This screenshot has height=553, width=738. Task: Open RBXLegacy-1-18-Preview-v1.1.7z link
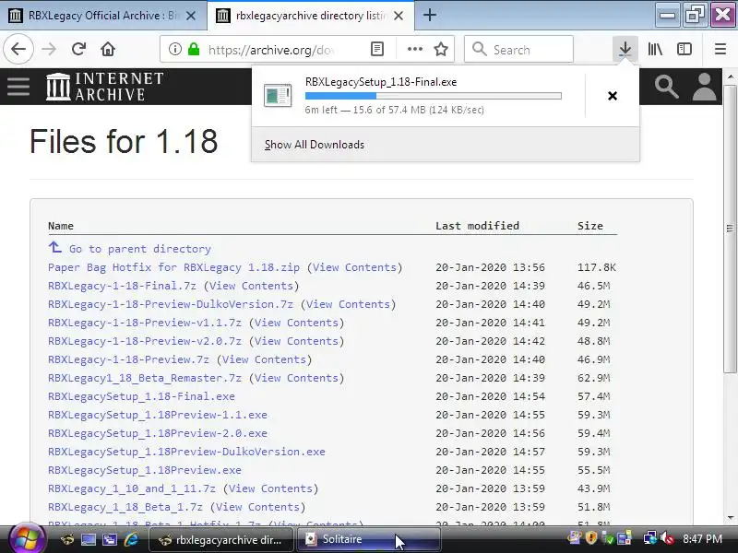(145, 323)
